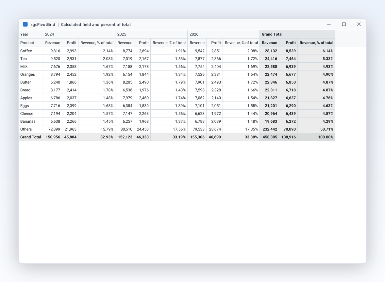Select Cheese 2026 revenue cell 6,623

point(197,114)
